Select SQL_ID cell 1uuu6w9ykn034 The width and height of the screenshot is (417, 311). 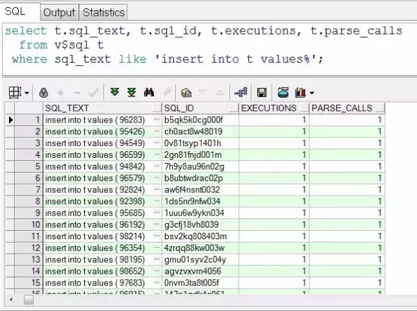pos(200,213)
